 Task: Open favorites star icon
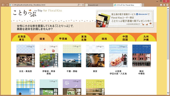point(164,5)
